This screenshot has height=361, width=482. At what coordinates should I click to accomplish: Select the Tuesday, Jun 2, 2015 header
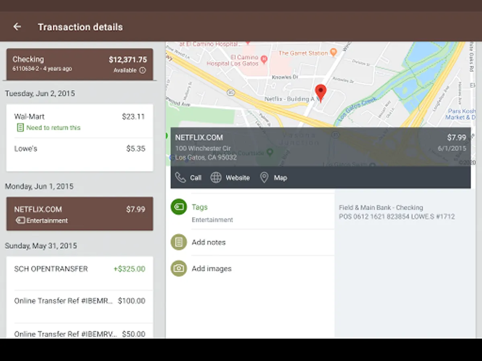pos(40,93)
